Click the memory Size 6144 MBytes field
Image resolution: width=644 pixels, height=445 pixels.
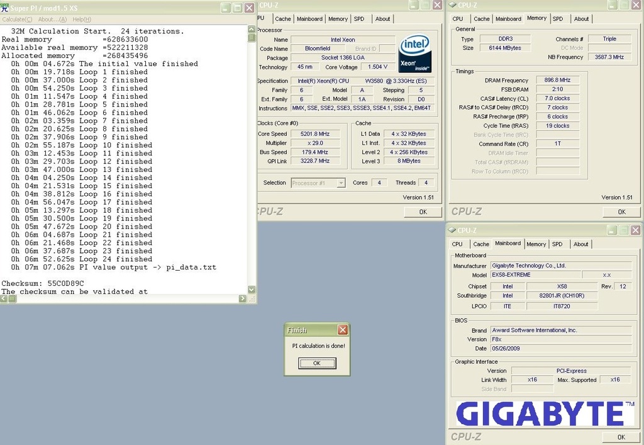point(505,48)
